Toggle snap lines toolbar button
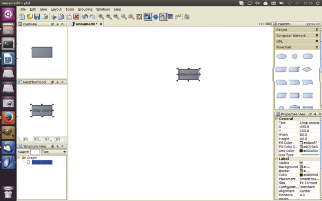Viewport: 322px width, 201px height. 163,16
